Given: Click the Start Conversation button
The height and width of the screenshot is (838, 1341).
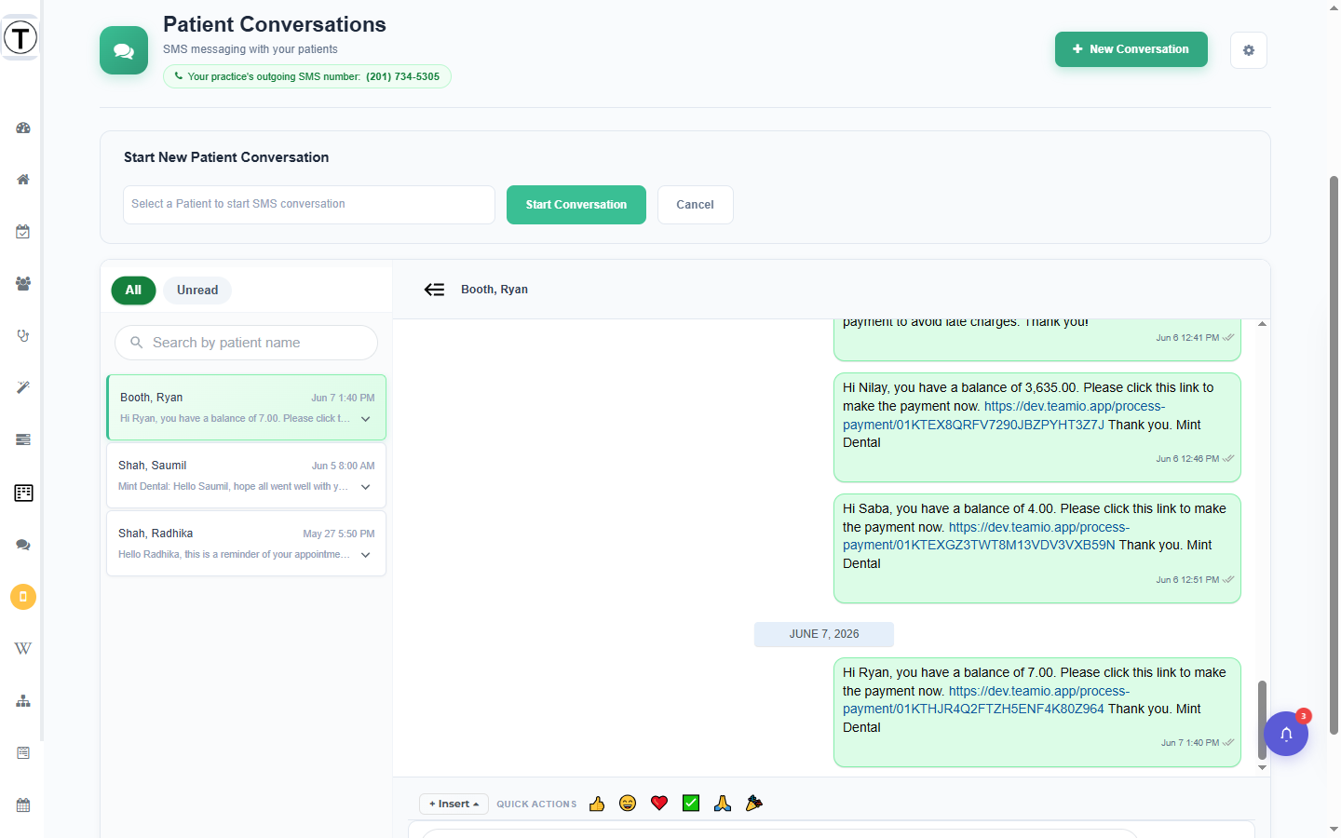Looking at the screenshot, I should click(576, 205).
